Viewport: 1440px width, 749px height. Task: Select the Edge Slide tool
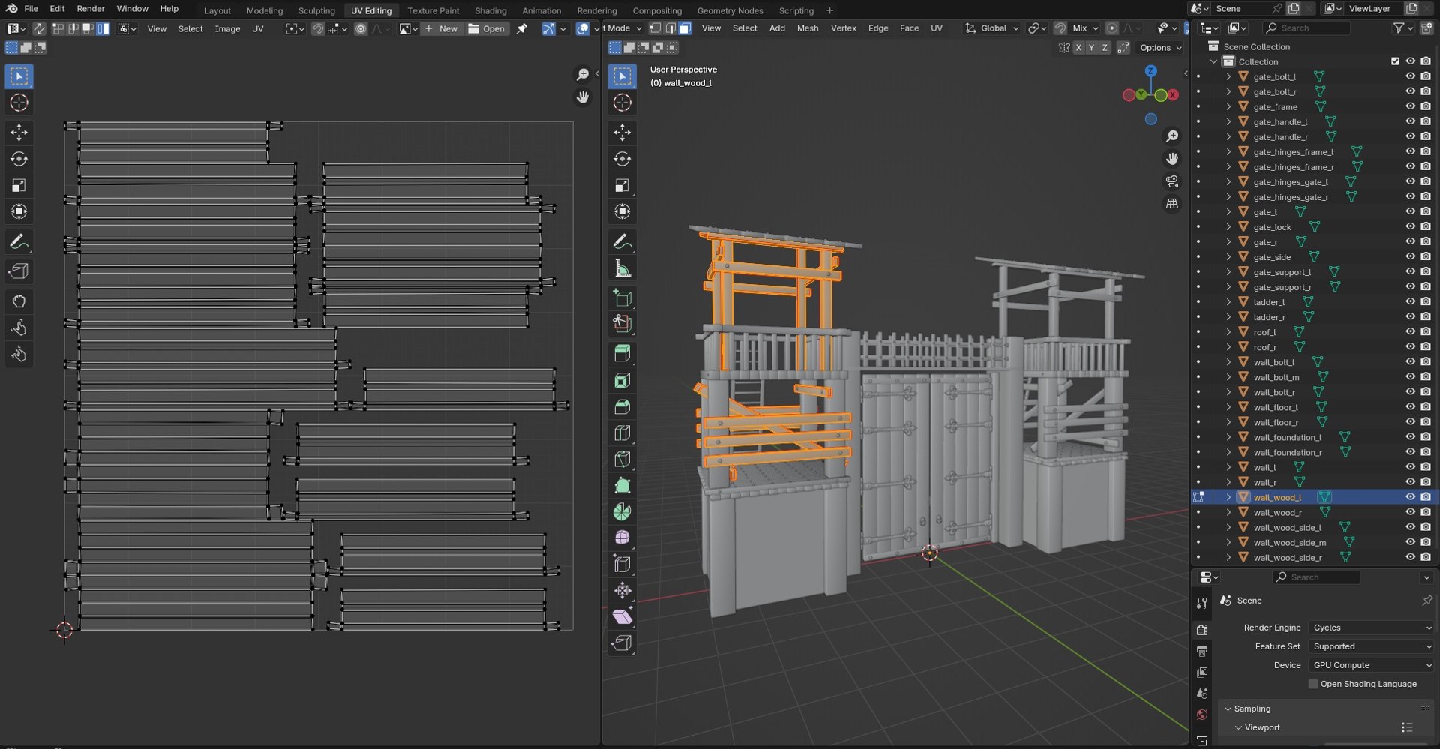pyautogui.click(x=622, y=564)
